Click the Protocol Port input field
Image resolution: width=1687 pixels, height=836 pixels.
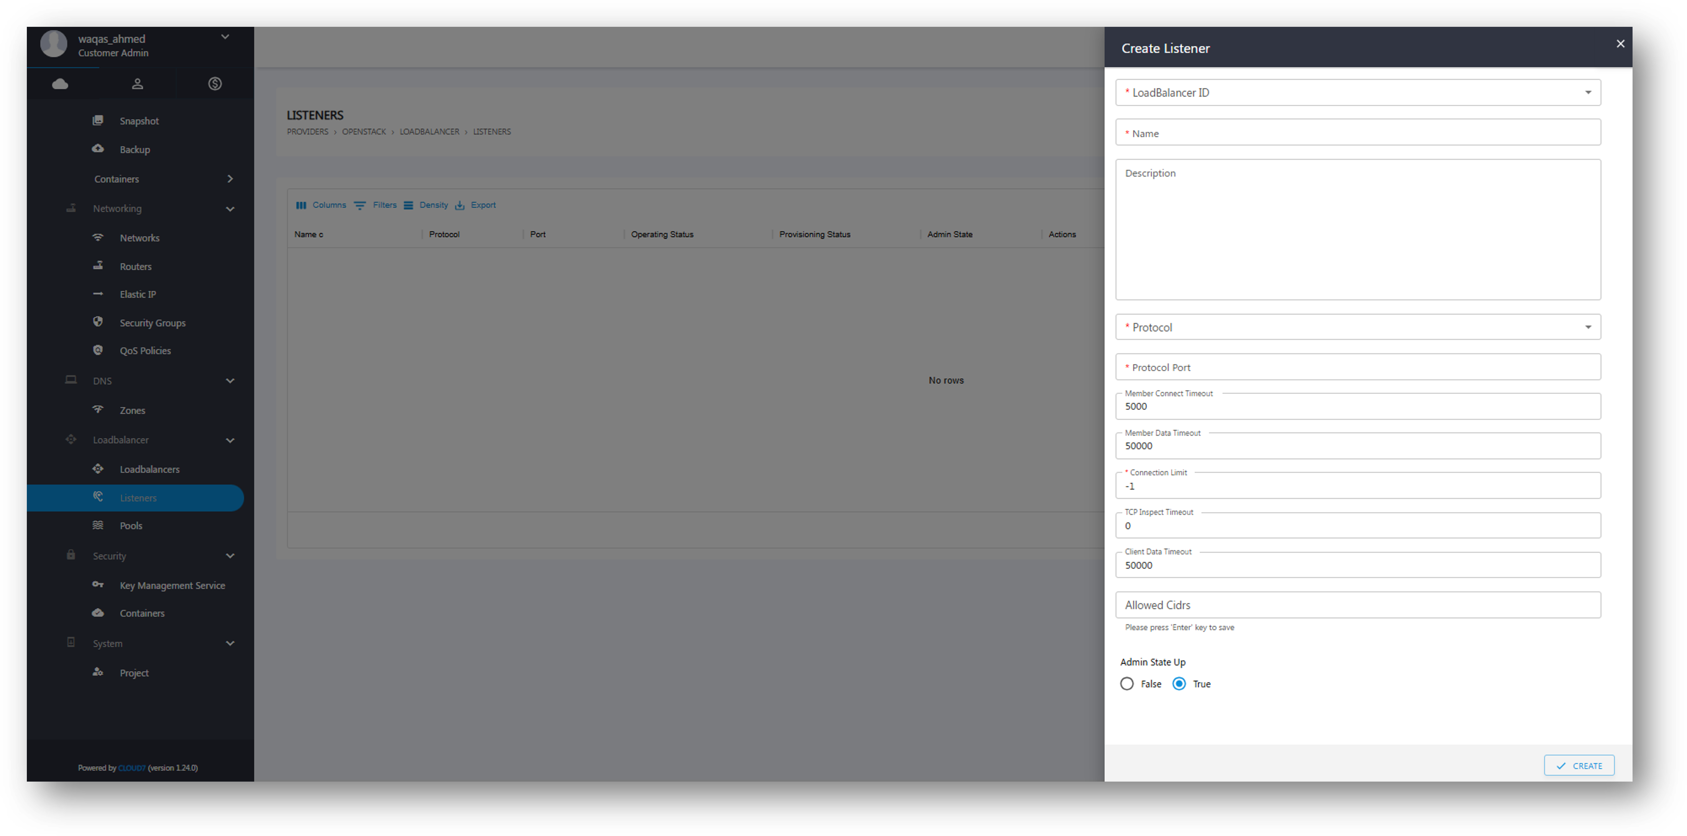pos(1358,367)
